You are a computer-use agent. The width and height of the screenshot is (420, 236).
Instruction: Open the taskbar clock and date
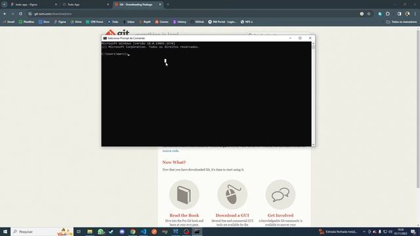click(401, 231)
